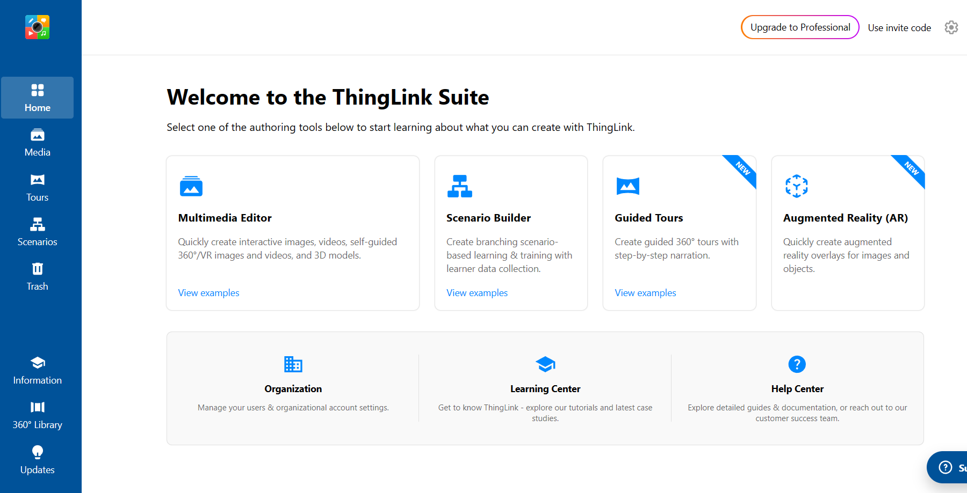Image resolution: width=967 pixels, height=493 pixels.
Task: View examples for Multimedia Editor
Action: tap(208, 293)
